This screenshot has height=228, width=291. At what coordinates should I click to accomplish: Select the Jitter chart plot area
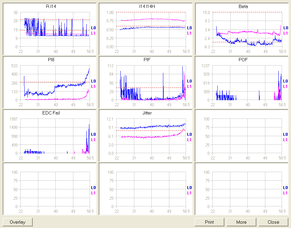click(151, 136)
